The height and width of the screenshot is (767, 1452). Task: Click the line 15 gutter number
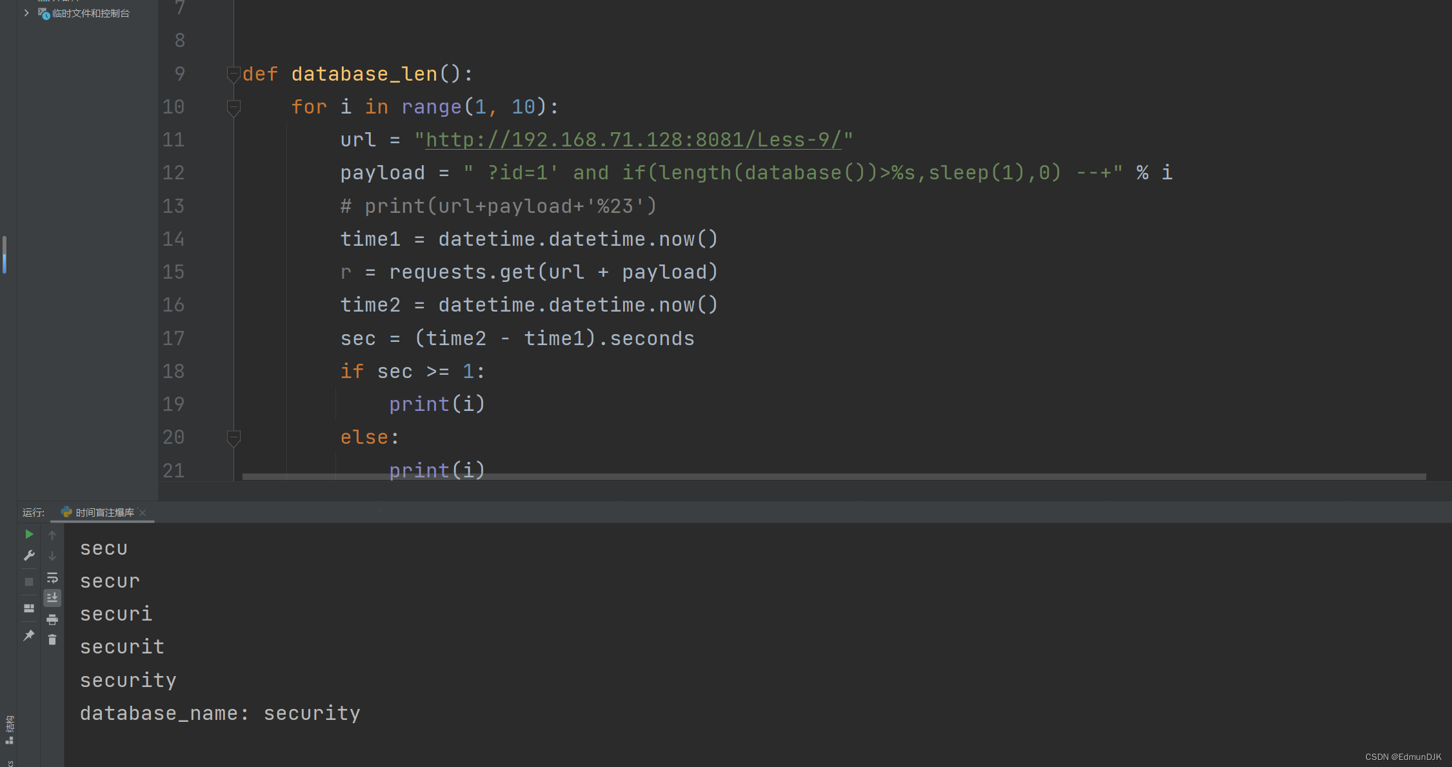(174, 272)
